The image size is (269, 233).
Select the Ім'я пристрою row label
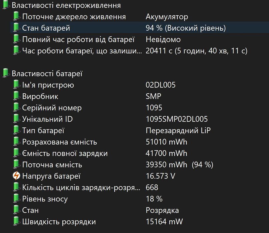[48, 85]
